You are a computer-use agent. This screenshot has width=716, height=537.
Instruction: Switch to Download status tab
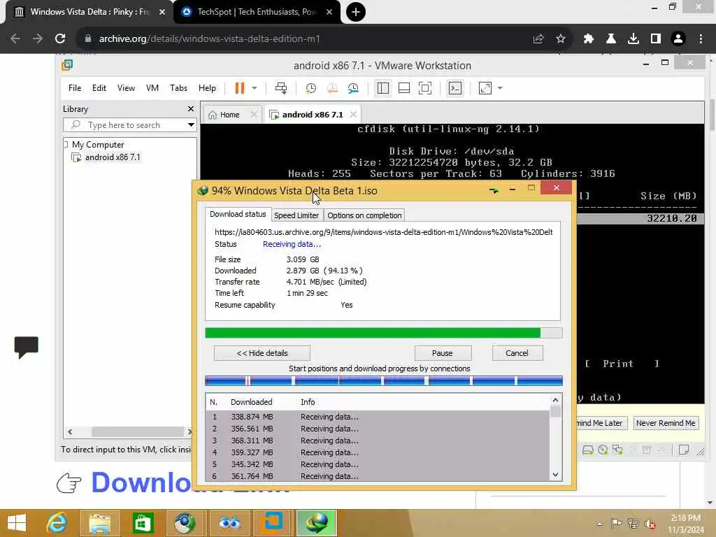238,214
